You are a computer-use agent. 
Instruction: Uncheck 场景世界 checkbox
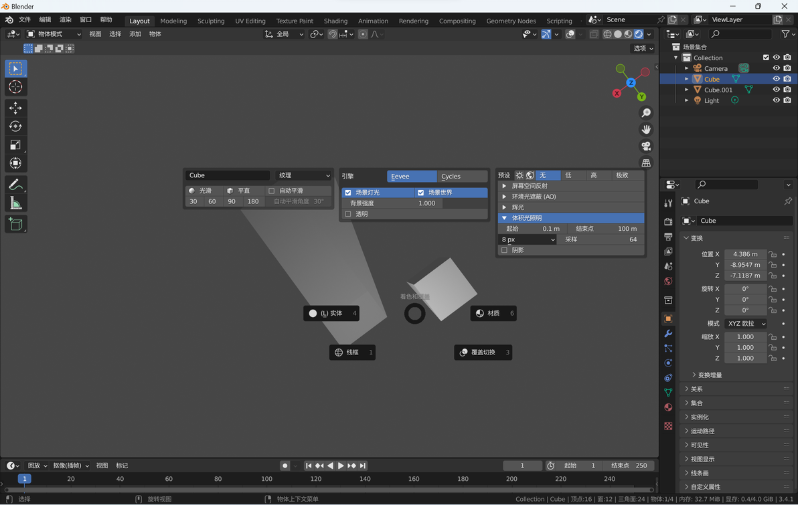point(421,193)
